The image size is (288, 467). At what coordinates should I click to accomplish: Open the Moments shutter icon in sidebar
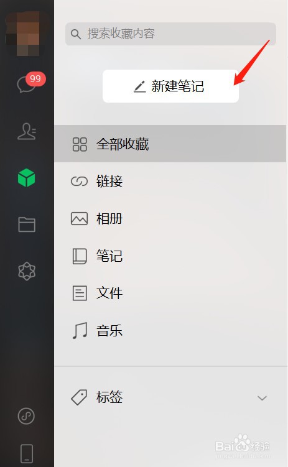point(27,271)
